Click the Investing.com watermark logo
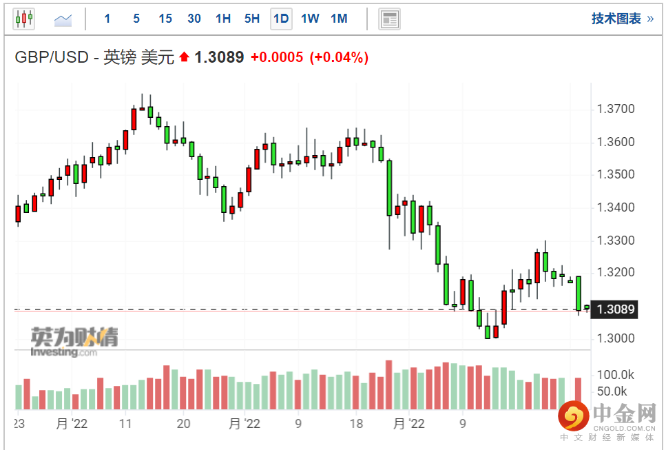Viewport: 666px width, 450px height. click(x=74, y=342)
